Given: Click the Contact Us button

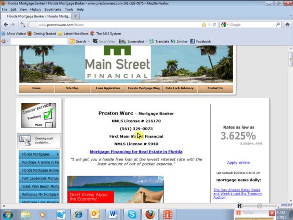Looking at the screenshot, I should pyautogui.click(x=215, y=89).
